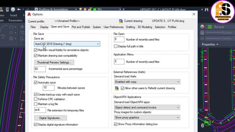Click Thumbnail Preview Settings button
Viewport: 235px width, 132px height.
[x=54, y=63]
